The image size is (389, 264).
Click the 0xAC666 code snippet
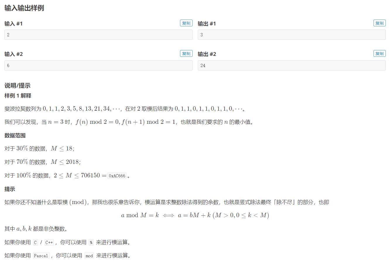[x=117, y=176]
